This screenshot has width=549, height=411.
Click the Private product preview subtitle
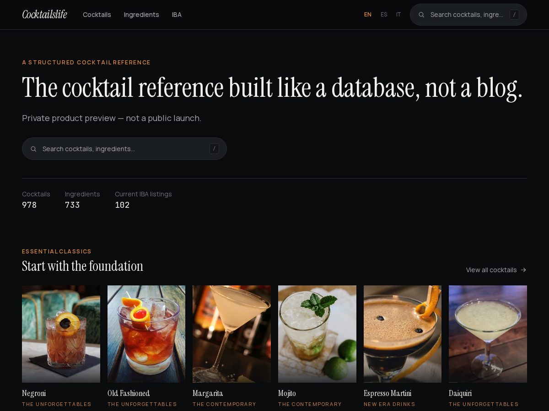[112, 118]
